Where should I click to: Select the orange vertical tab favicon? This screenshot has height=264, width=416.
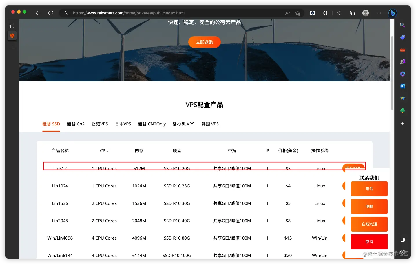pos(12,36)
